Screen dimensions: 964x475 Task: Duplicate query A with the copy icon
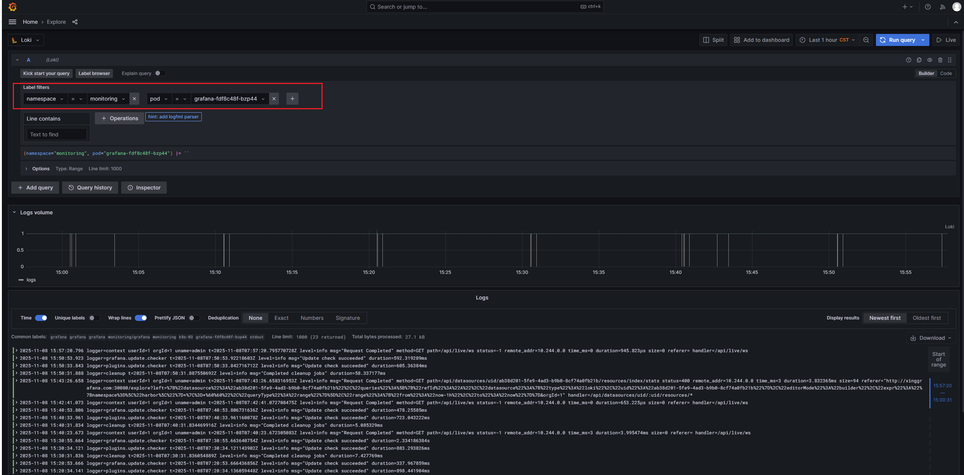[x=919, y=60]
